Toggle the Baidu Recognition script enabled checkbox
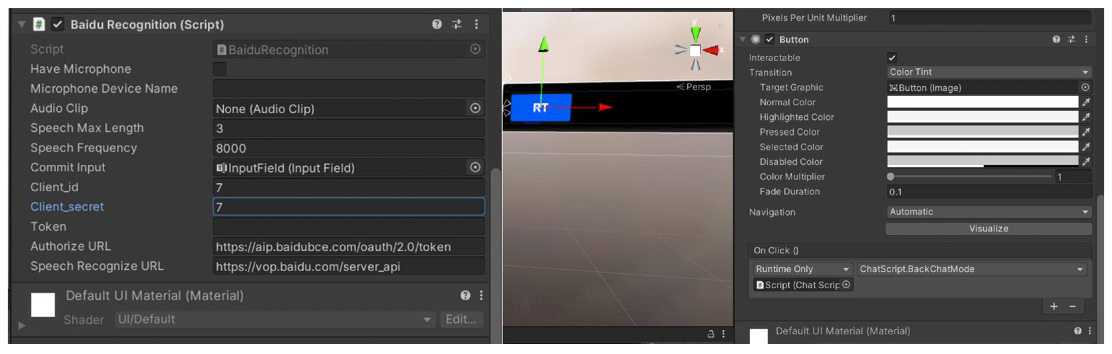1112x354 pixels. tap(57, 24)
